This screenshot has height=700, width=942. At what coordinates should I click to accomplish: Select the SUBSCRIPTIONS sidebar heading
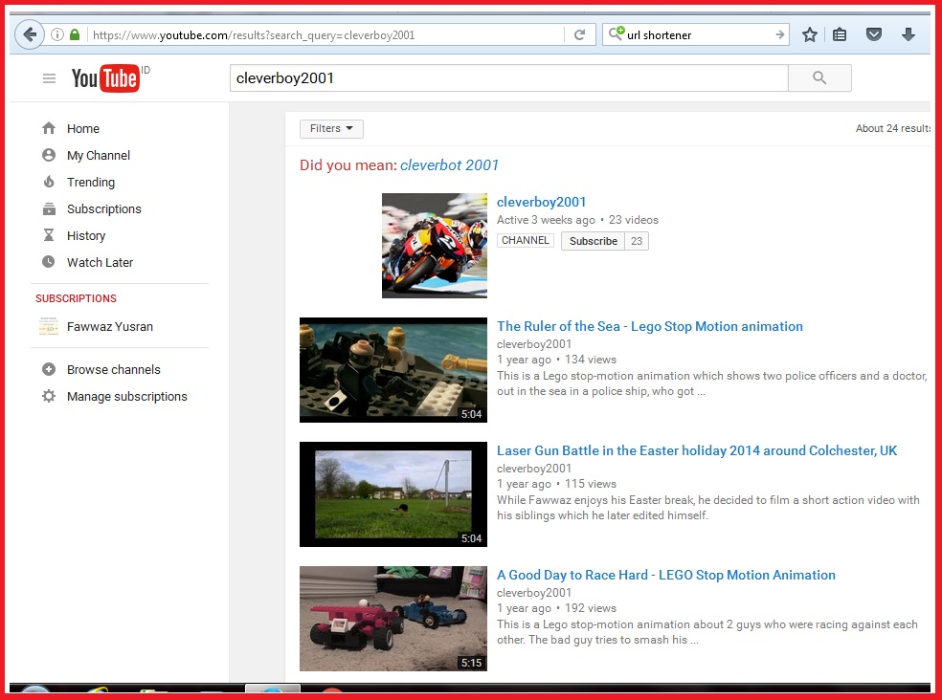click(76, 298)
